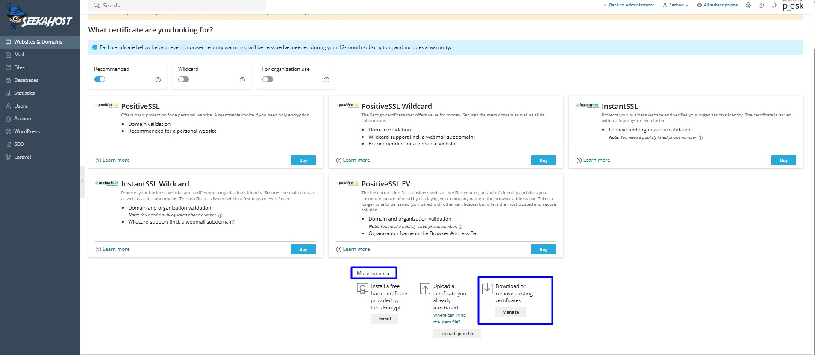Open the Farhan user dropdown
Image resolution: width=815 pixels, height=355 pixels.
click(x=675, y=5)
